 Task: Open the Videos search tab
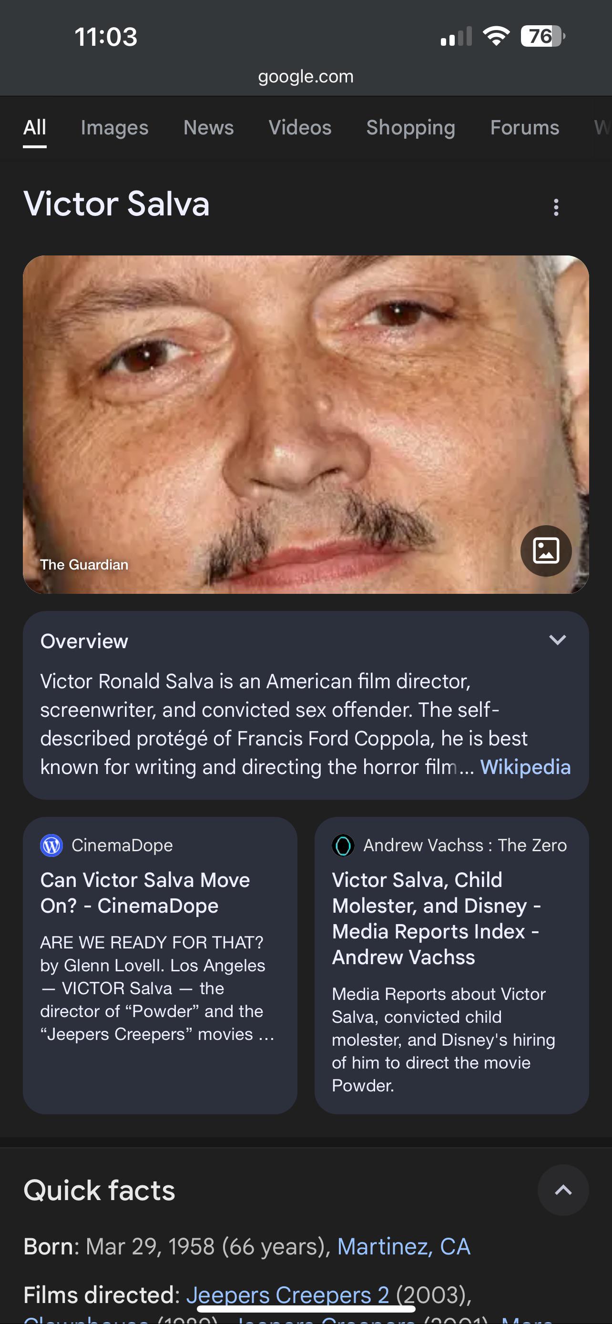300,127
